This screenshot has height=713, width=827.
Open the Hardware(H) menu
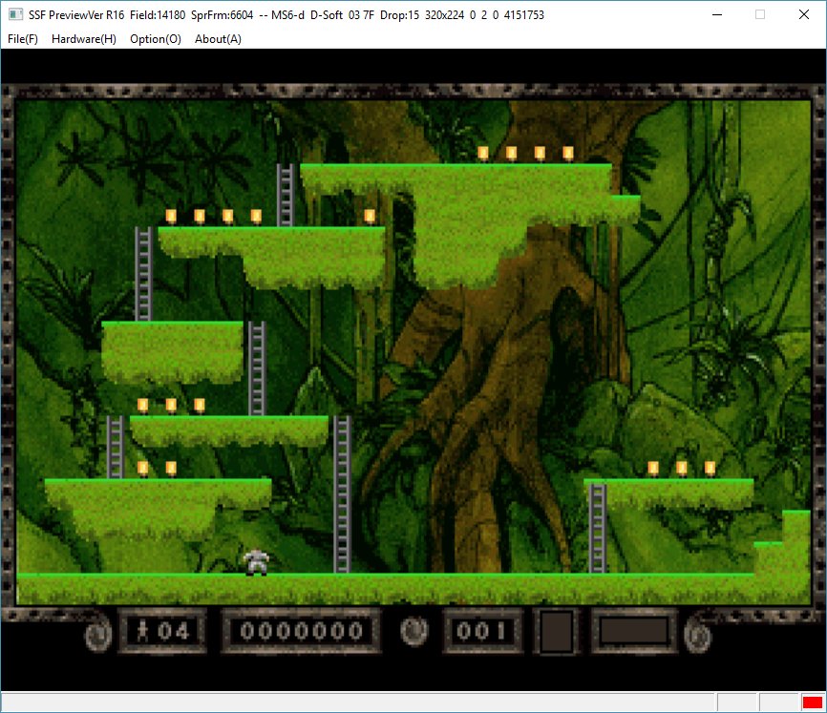click(x=84, y=38)
